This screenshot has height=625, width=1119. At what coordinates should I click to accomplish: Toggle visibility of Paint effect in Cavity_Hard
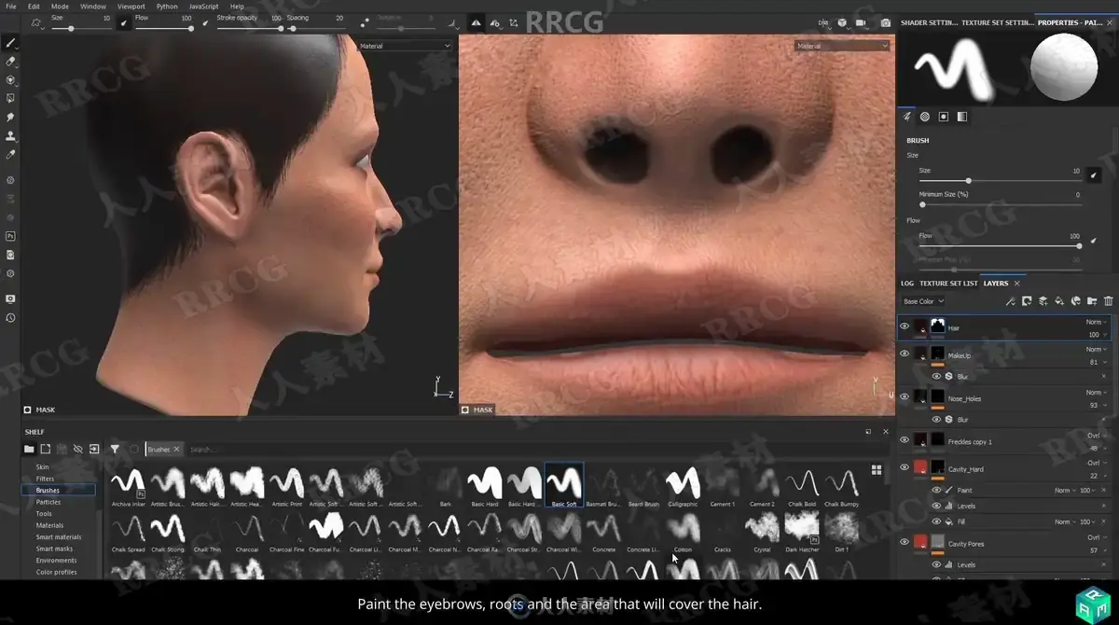point(936,490)
